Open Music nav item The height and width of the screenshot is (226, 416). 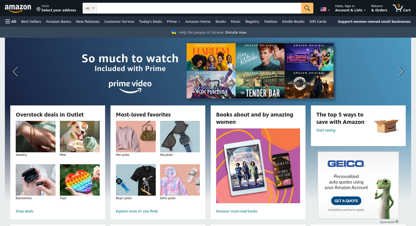pyautogui.click(x=236, y=21)
